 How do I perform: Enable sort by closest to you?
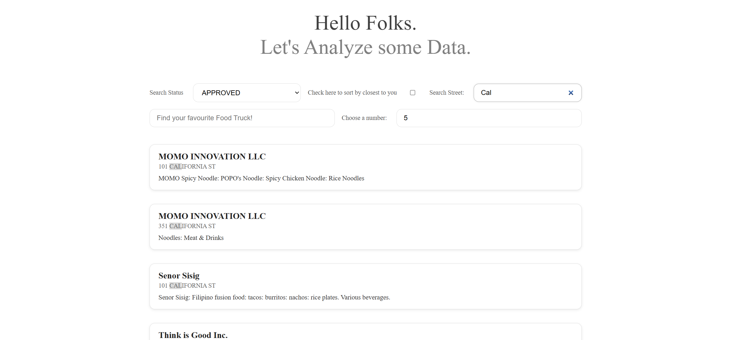413,92
